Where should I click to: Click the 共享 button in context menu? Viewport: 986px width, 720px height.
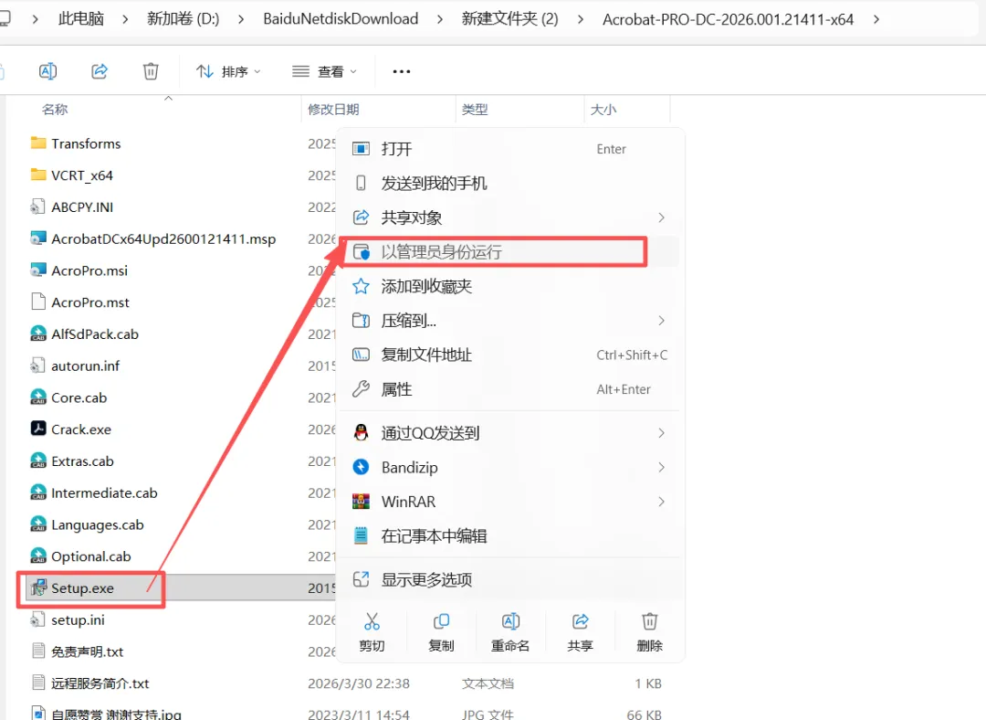tap(580, 632)
